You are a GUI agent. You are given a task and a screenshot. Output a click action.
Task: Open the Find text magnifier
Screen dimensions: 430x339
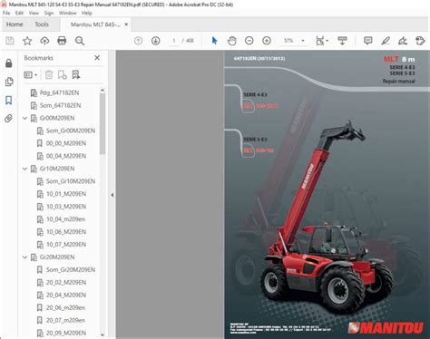pyautogui.click(x=80, y=41)
